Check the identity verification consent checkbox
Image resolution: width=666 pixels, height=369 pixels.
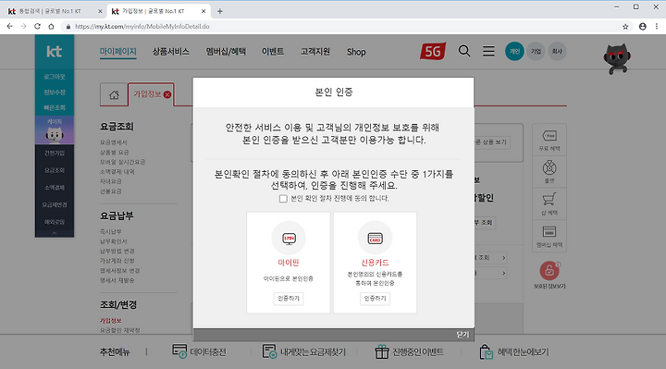pyautogui.click(x=283, y=198)
